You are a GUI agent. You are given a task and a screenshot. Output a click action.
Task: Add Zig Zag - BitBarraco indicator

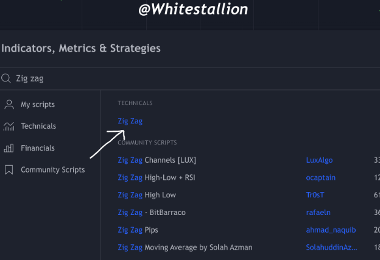(152, 213)
